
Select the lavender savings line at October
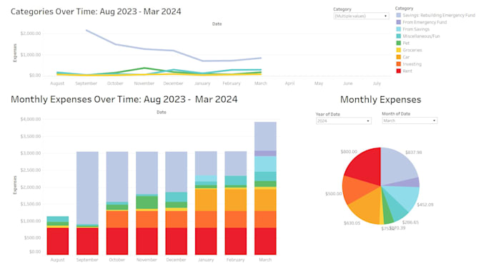(x=115, y=44)
